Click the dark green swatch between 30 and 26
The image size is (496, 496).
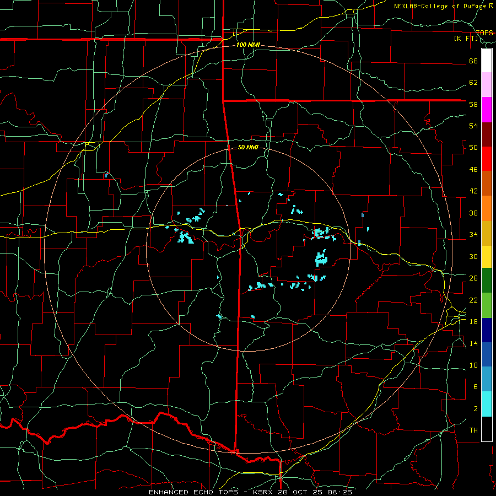[487, 281]
